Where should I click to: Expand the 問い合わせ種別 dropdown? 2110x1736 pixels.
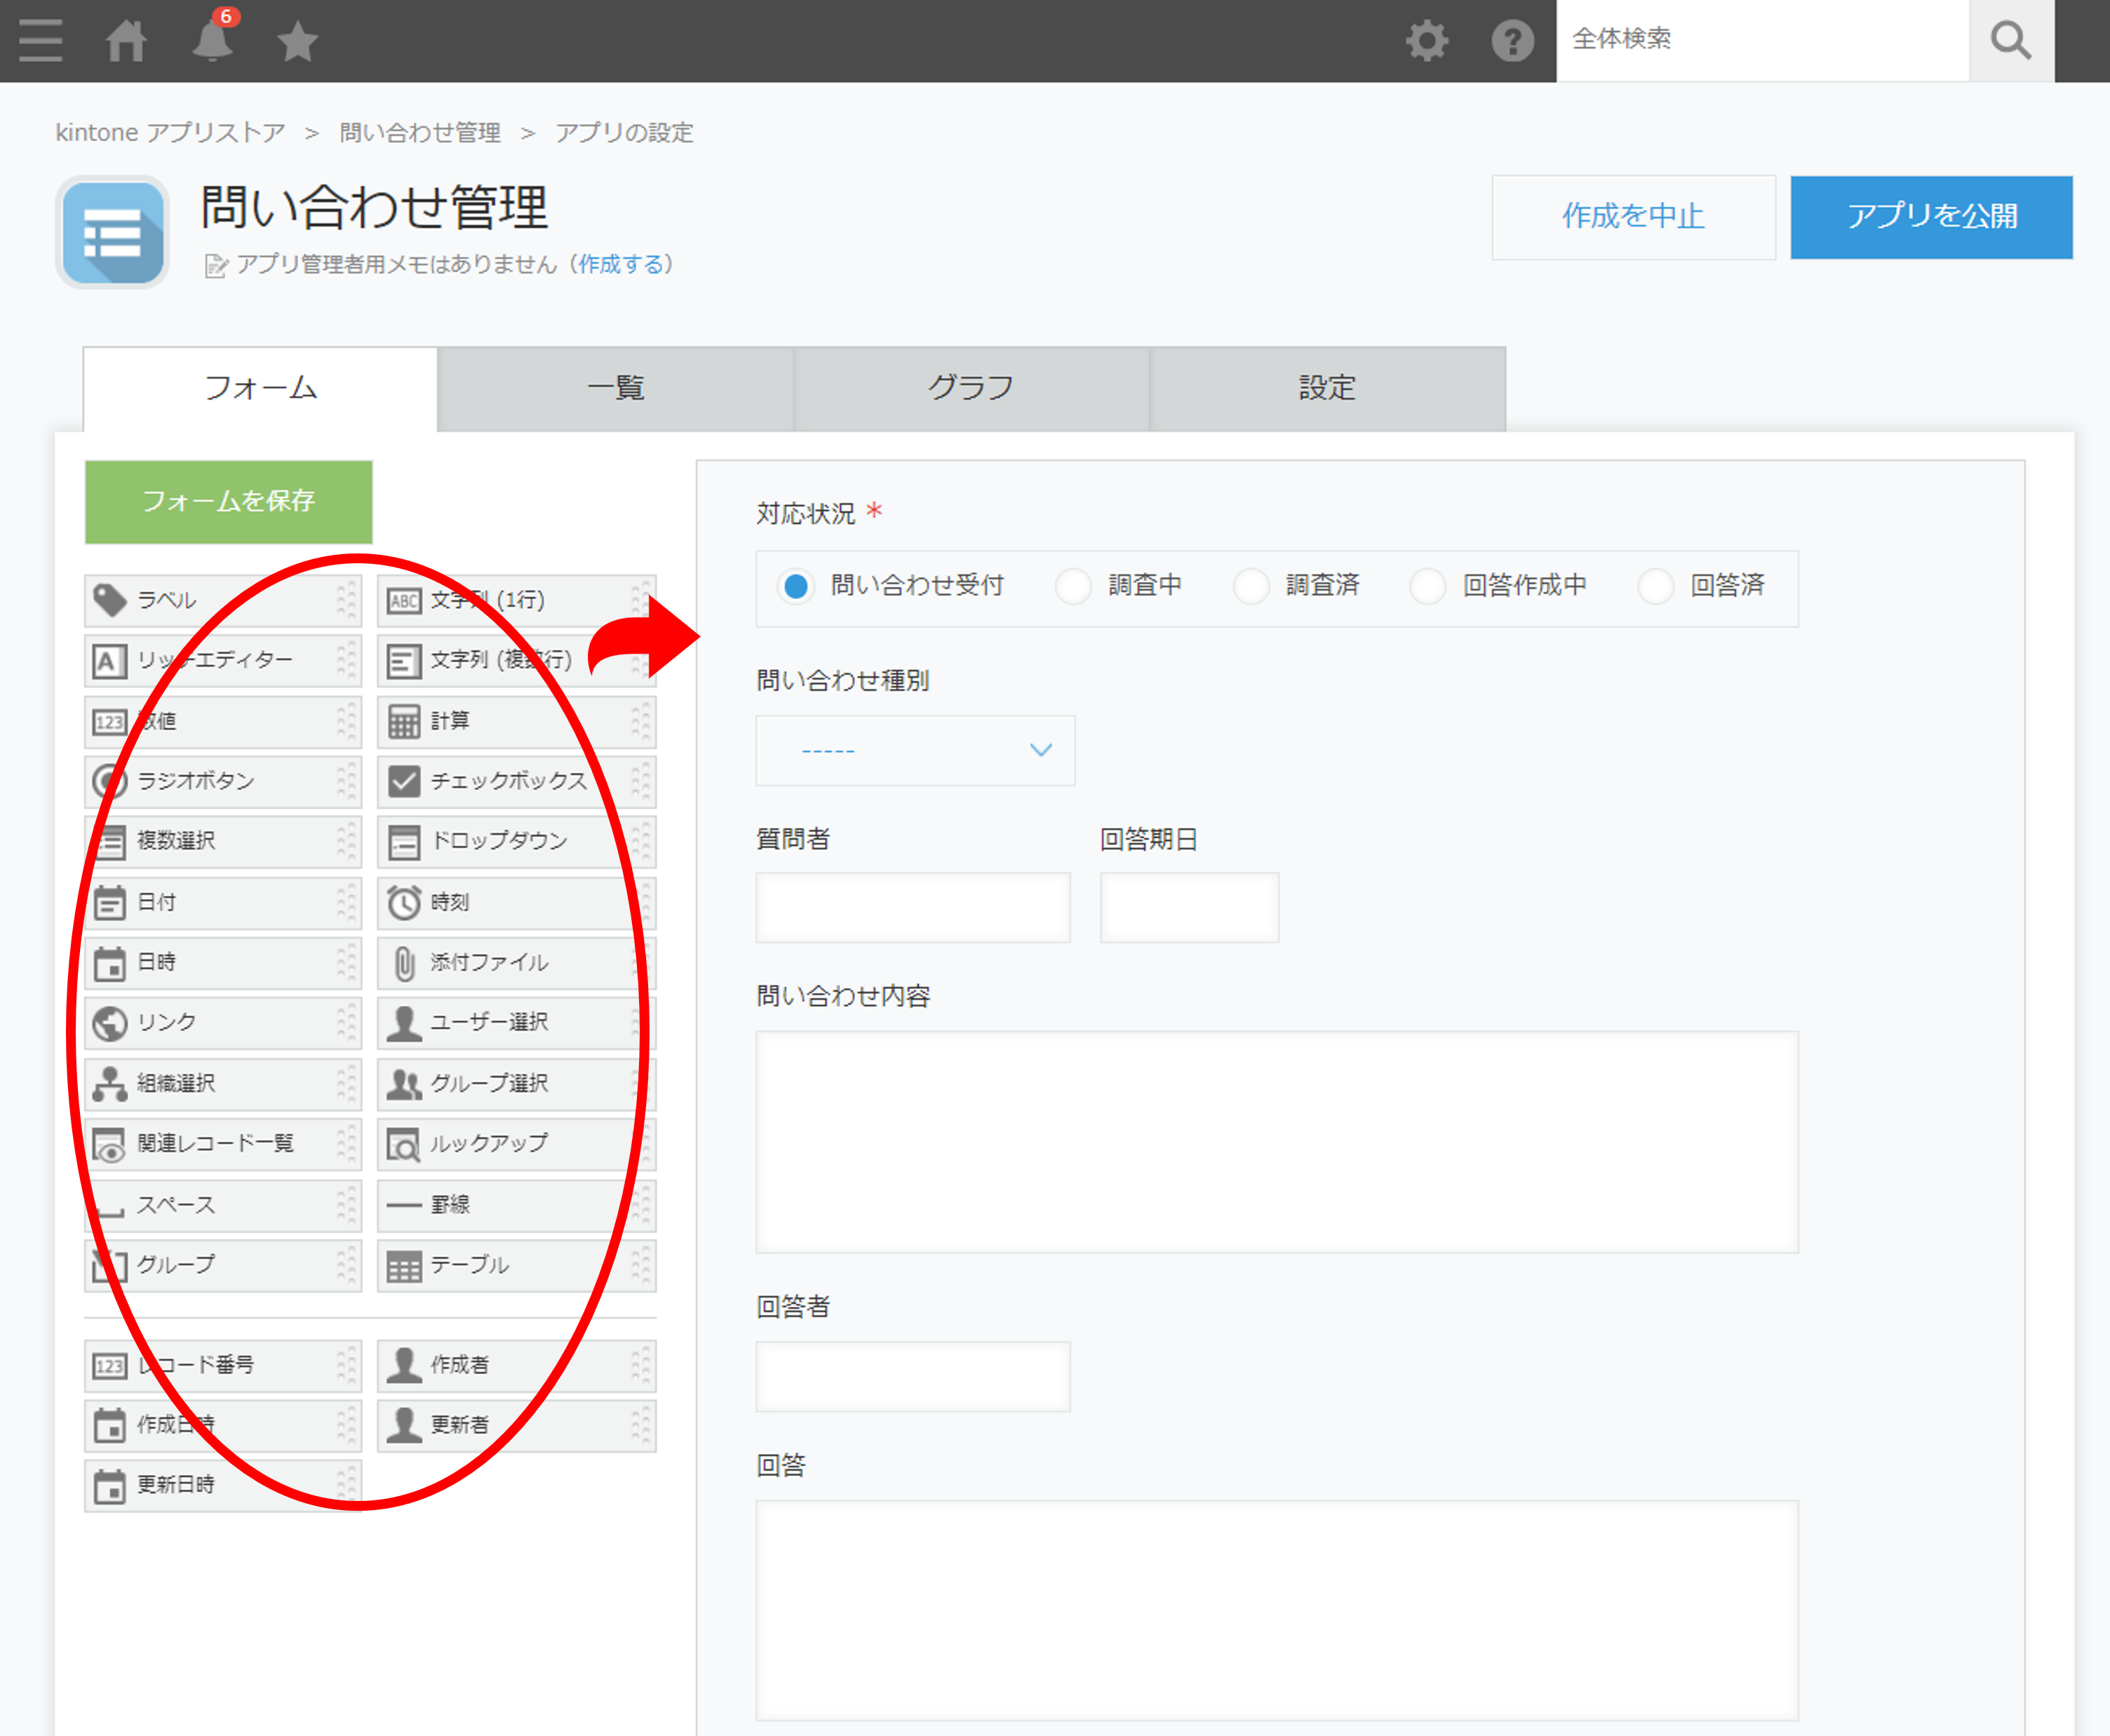click(x=915, y=750)
